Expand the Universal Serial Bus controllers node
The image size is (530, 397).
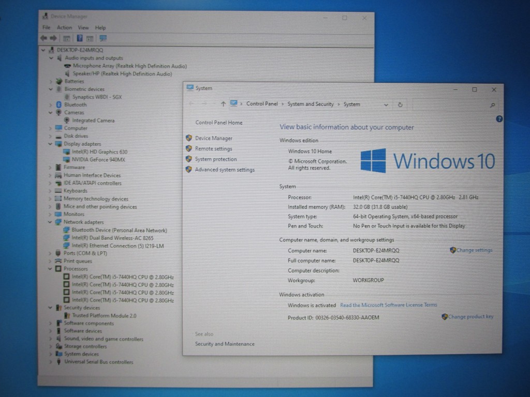coord(50,362)
